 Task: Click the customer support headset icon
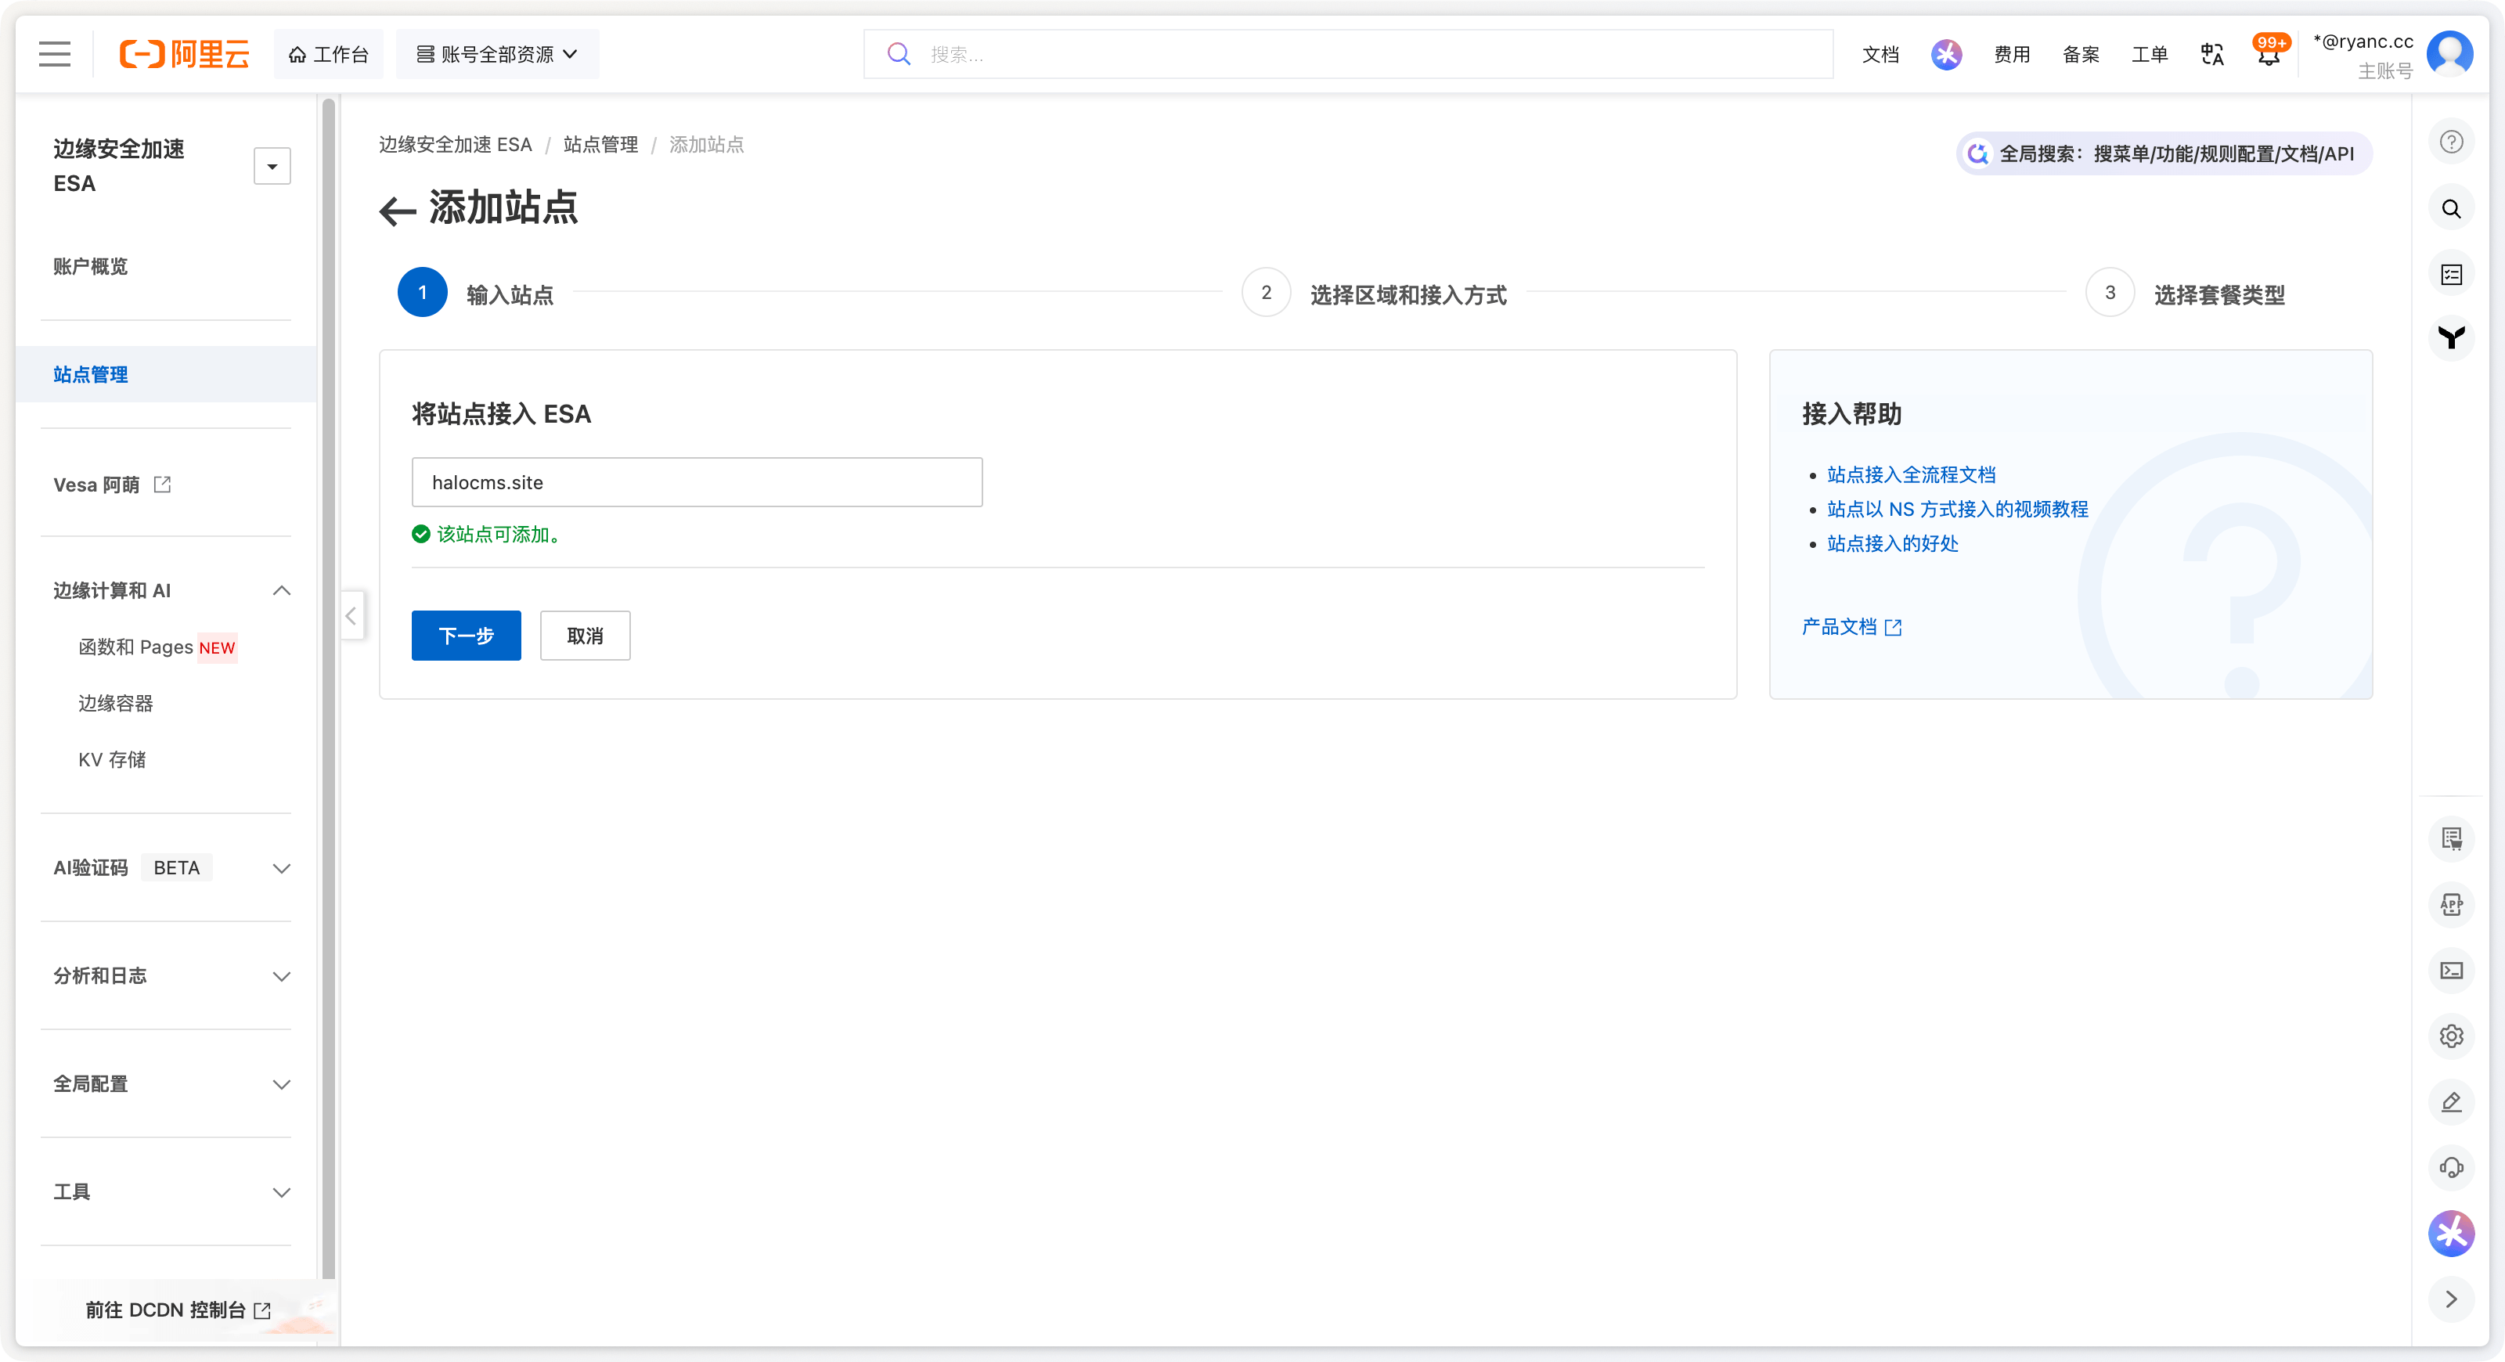tap(2450, 1168)
